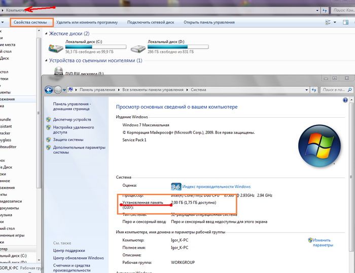Click the shield icon beside Настройка удаленного доступа
This screenshot has width=355, height=273.
[x=49, y=127]
